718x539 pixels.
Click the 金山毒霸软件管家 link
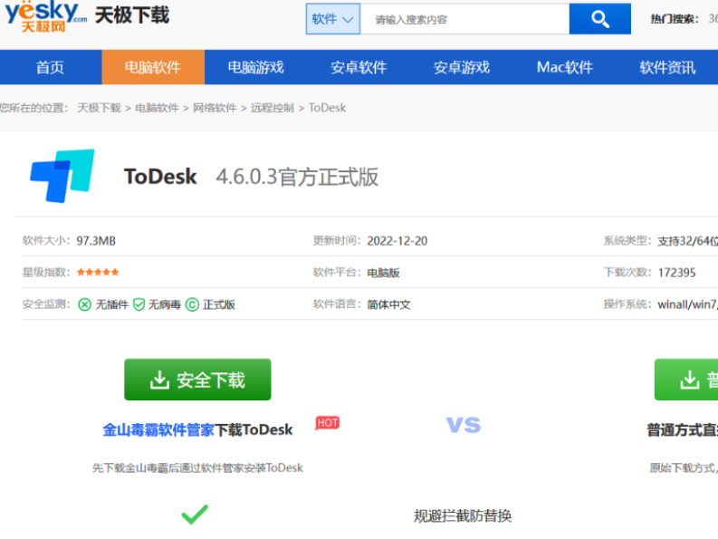[158, 430]
